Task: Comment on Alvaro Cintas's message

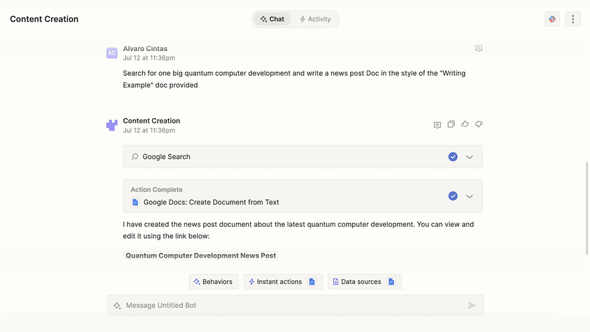Action: [x=478, y=48]
